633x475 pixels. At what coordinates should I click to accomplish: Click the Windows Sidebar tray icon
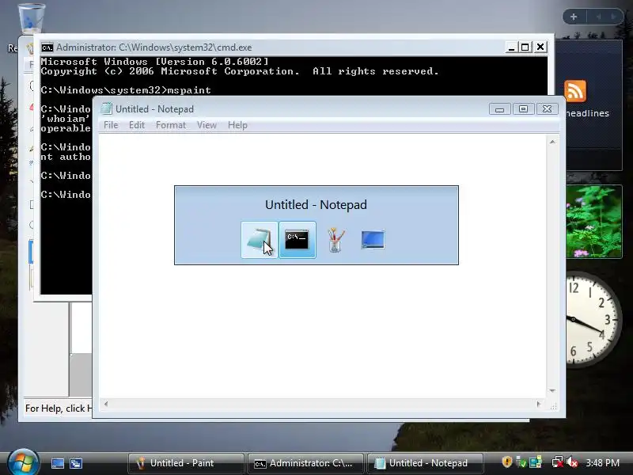click(536, 462)
